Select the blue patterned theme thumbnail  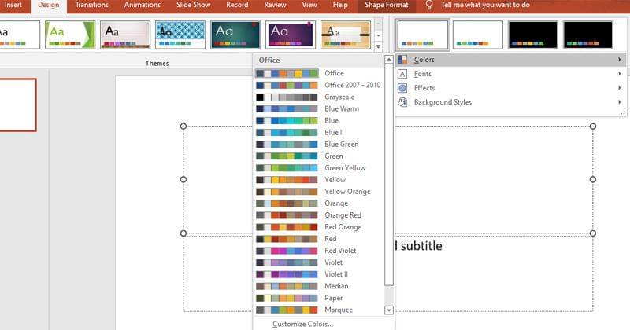click(180, 34)
